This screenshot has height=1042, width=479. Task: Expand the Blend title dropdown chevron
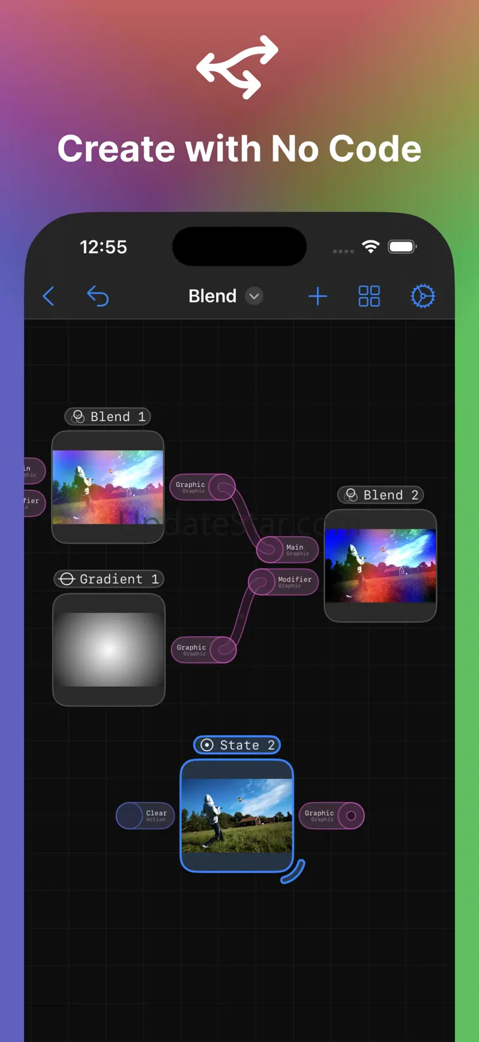(254, 296)
